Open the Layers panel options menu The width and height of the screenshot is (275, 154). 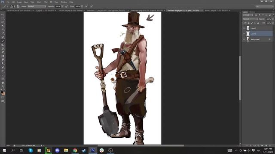click(273, 12)
